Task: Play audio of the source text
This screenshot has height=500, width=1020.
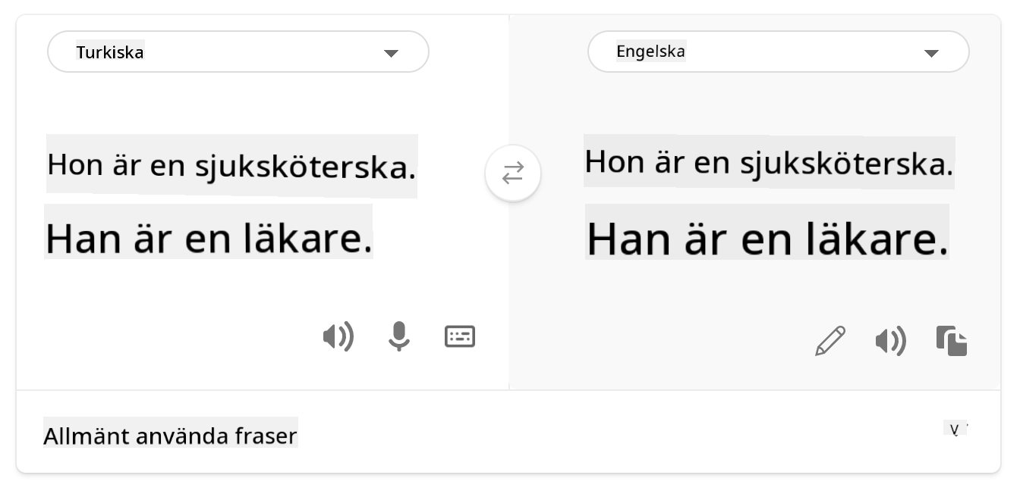Action: pyautogui.click(x=338, y=336)
